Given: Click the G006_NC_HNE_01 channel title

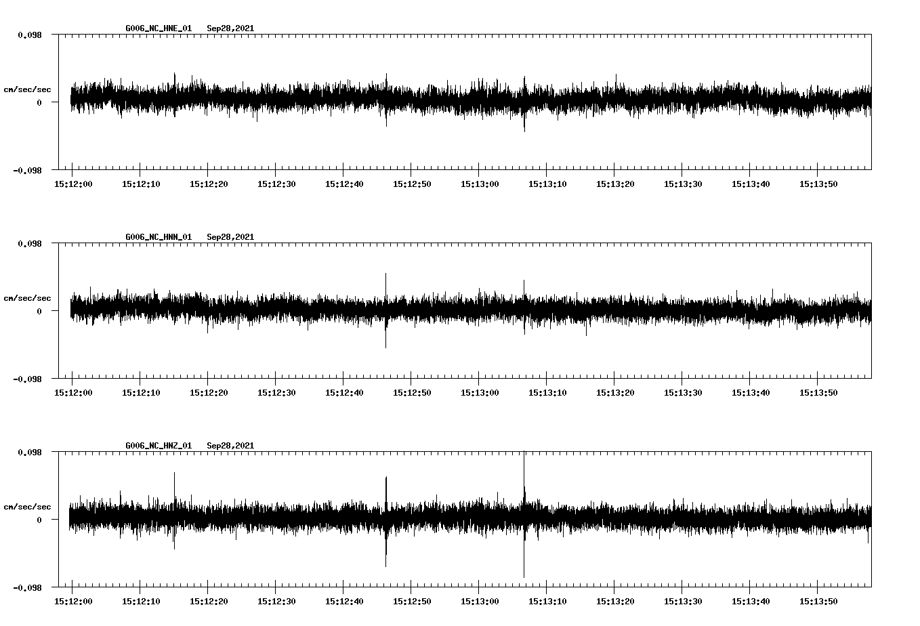Looking at the screenshot, I should pos(159,28).
